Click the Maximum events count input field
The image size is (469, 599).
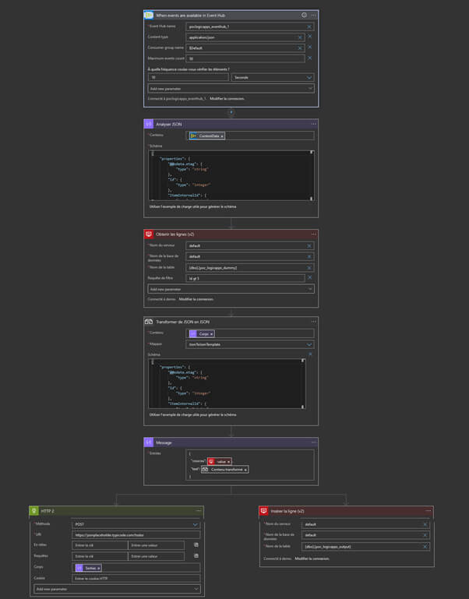click(245, 58)
